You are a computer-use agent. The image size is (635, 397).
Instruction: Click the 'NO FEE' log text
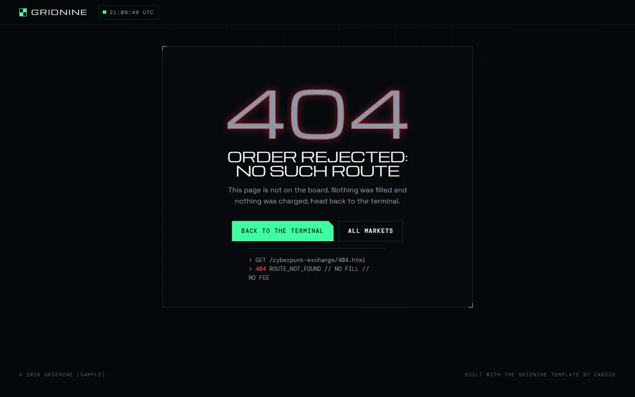259,278
